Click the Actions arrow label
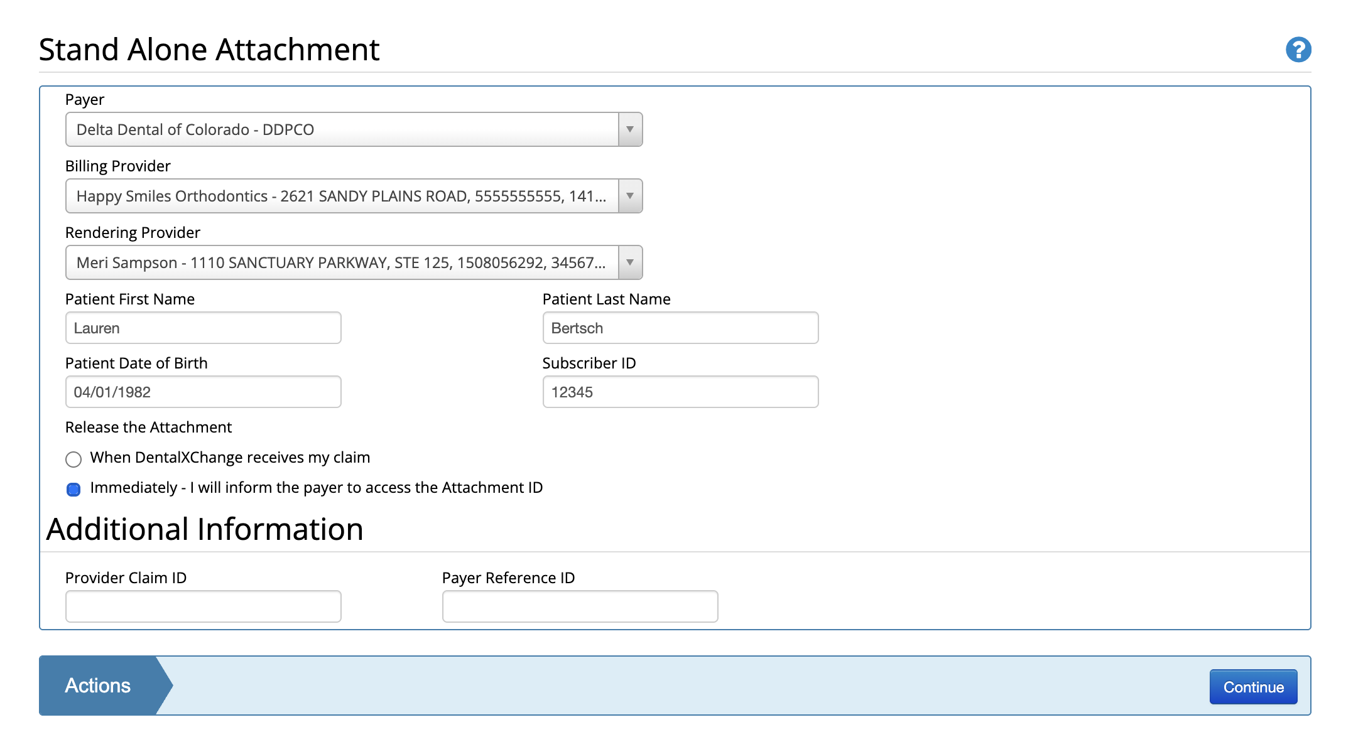 98,686
